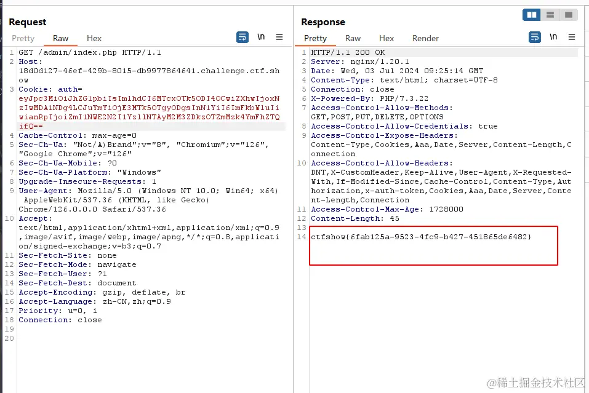Click Accept-Encoding: gzip, deflate, br header
The image size is (589, 393).
pyautogui.click(x=102, y=292)
